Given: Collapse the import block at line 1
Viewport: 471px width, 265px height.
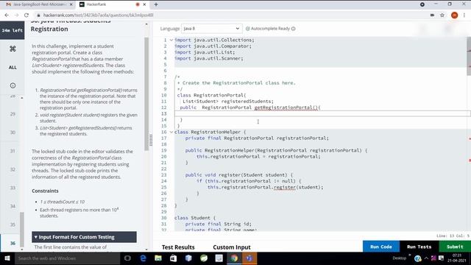Looking at the screenshot, I should 171,40.
